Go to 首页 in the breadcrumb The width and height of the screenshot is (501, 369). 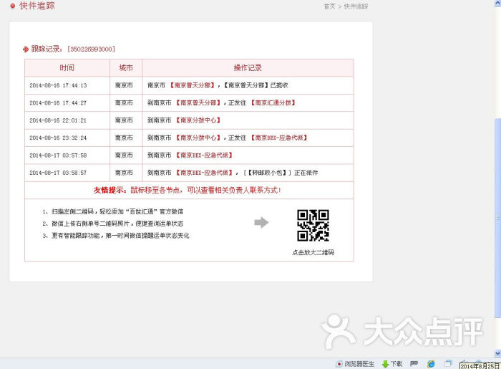coord(329,6)
